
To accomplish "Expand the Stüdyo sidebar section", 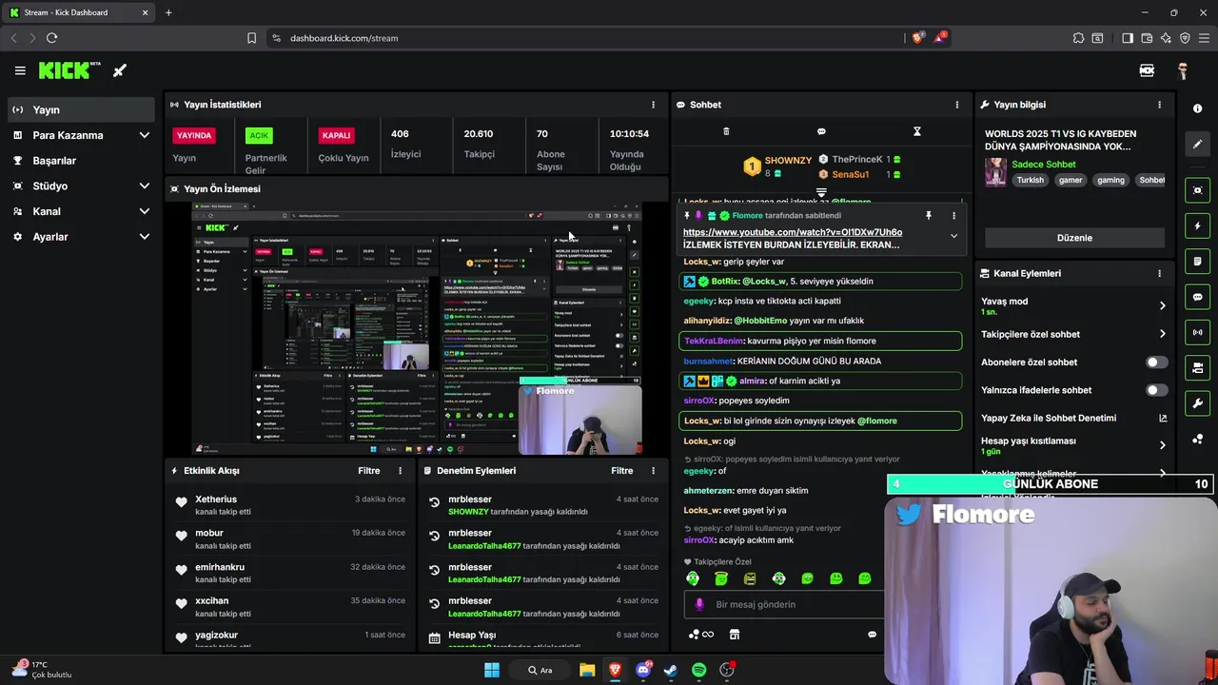I will point(145,186).
